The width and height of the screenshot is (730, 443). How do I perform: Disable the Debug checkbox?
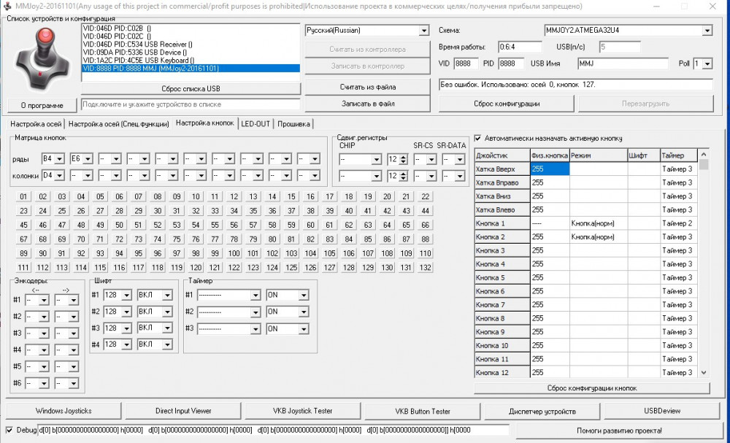pos(9,430)
